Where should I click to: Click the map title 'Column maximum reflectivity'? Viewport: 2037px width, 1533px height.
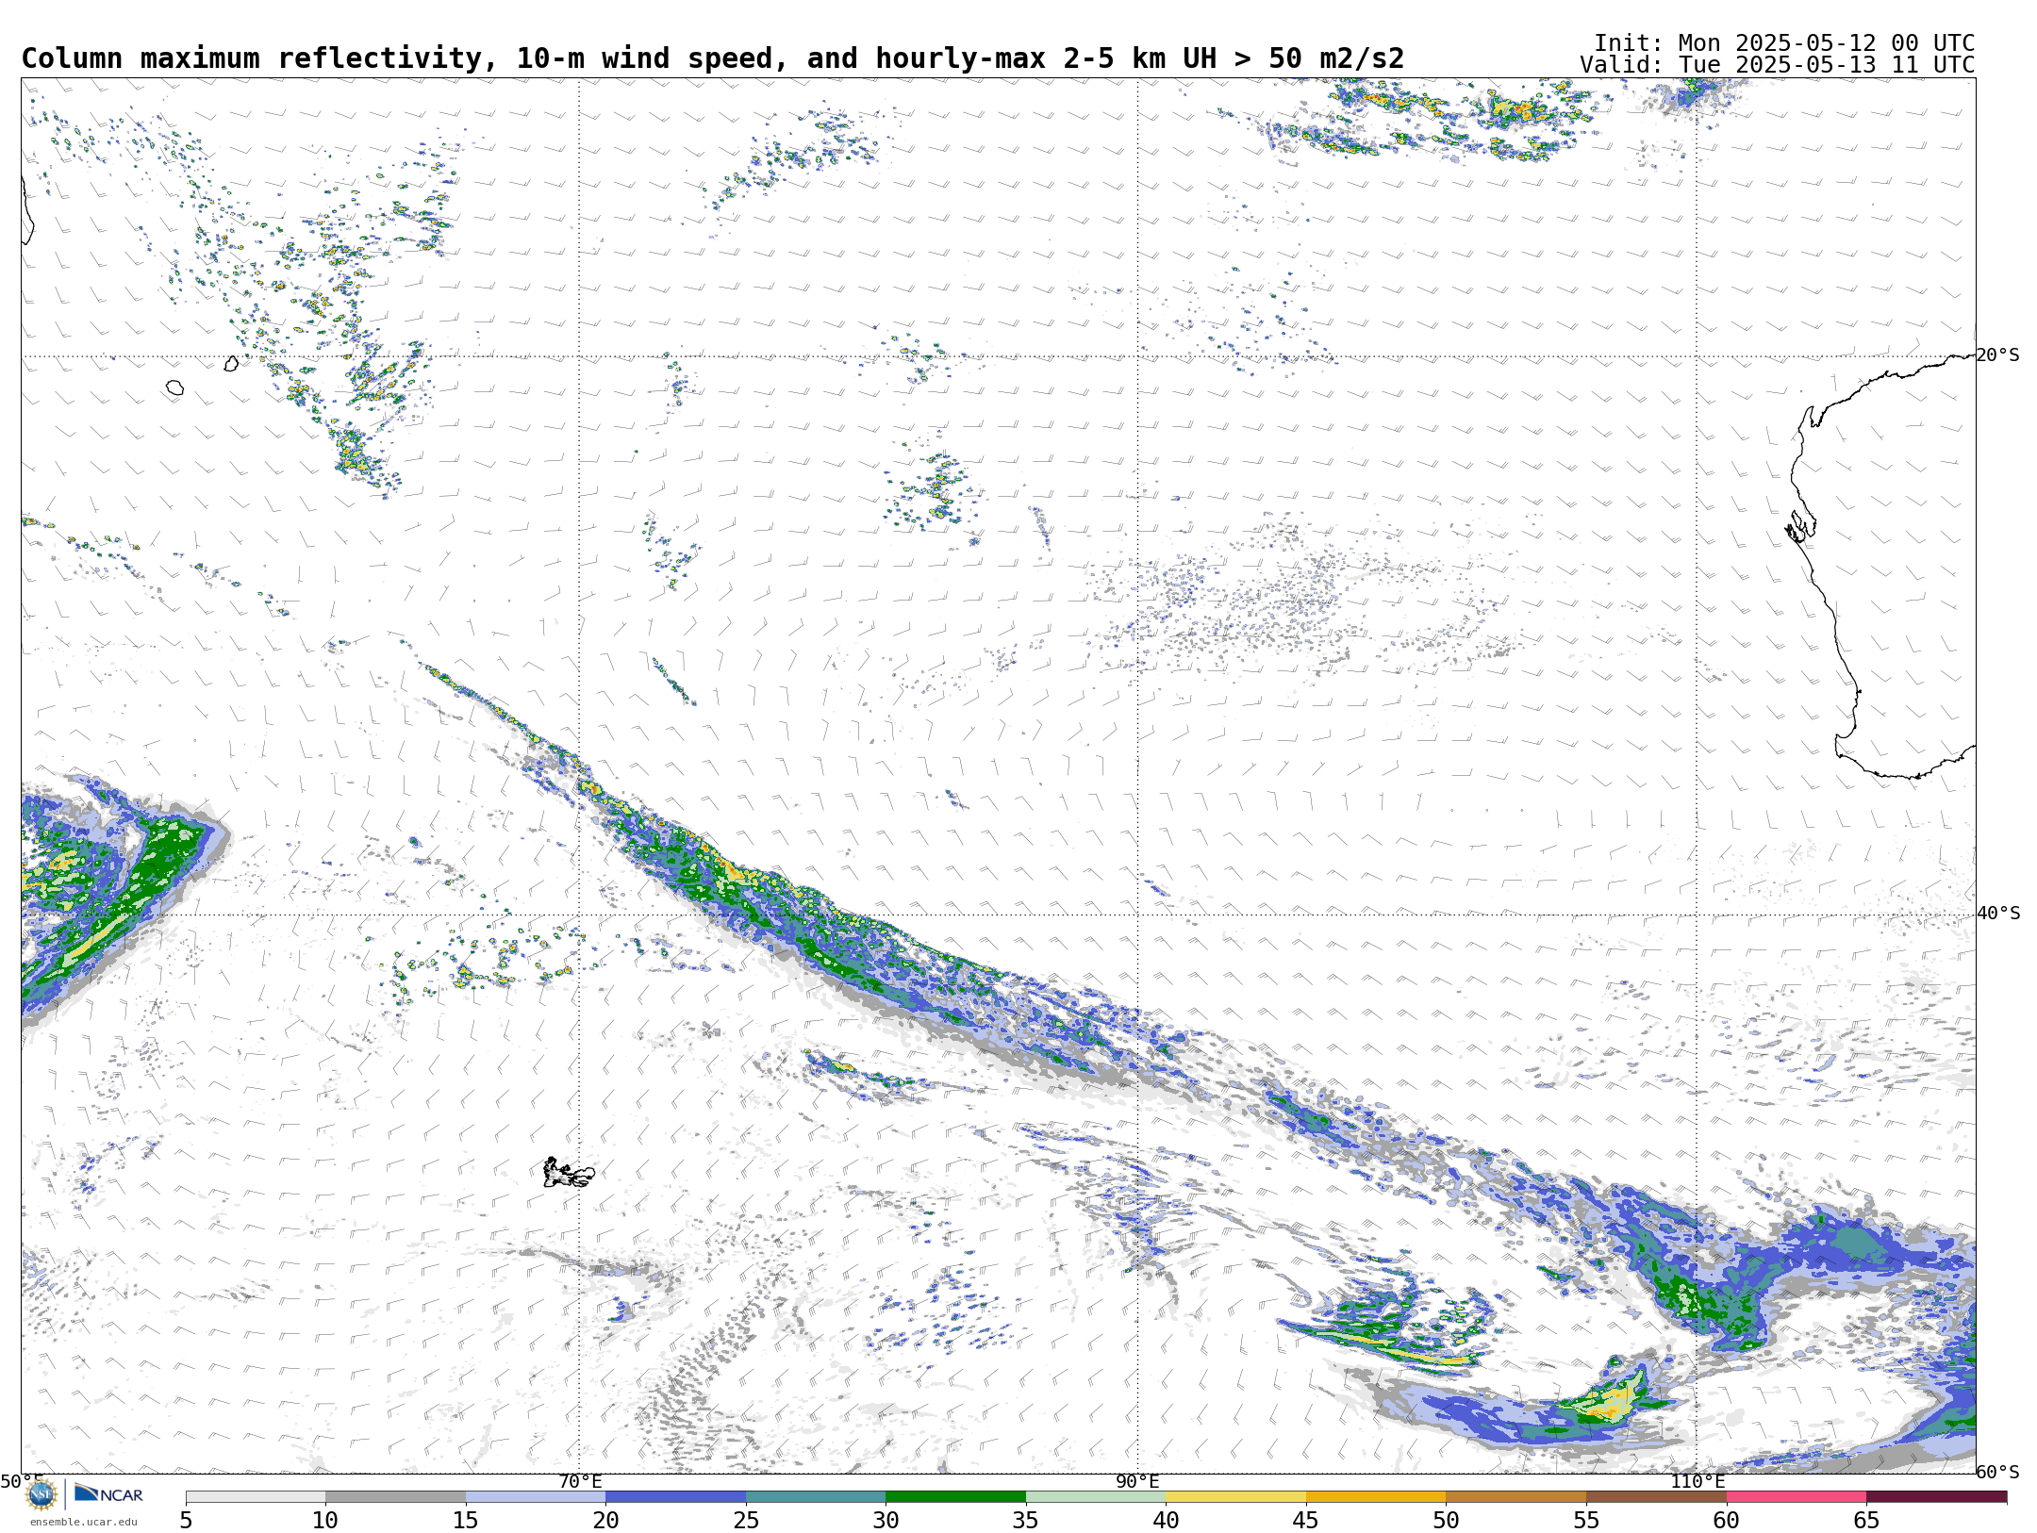pos(252,58)
